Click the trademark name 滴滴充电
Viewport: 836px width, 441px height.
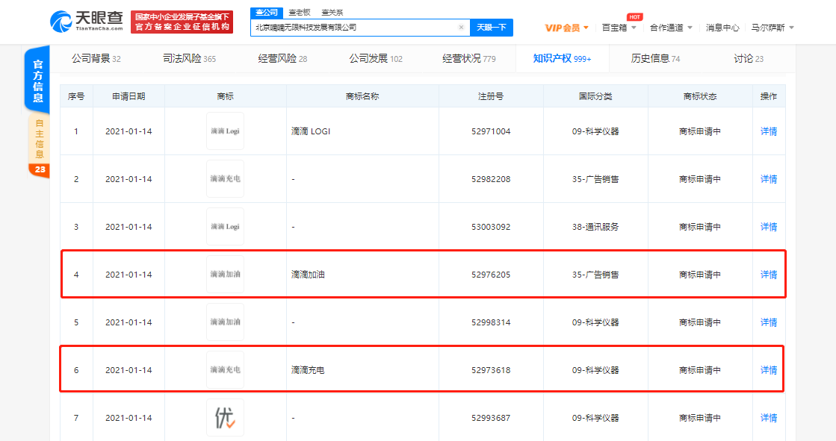point(308,370)
